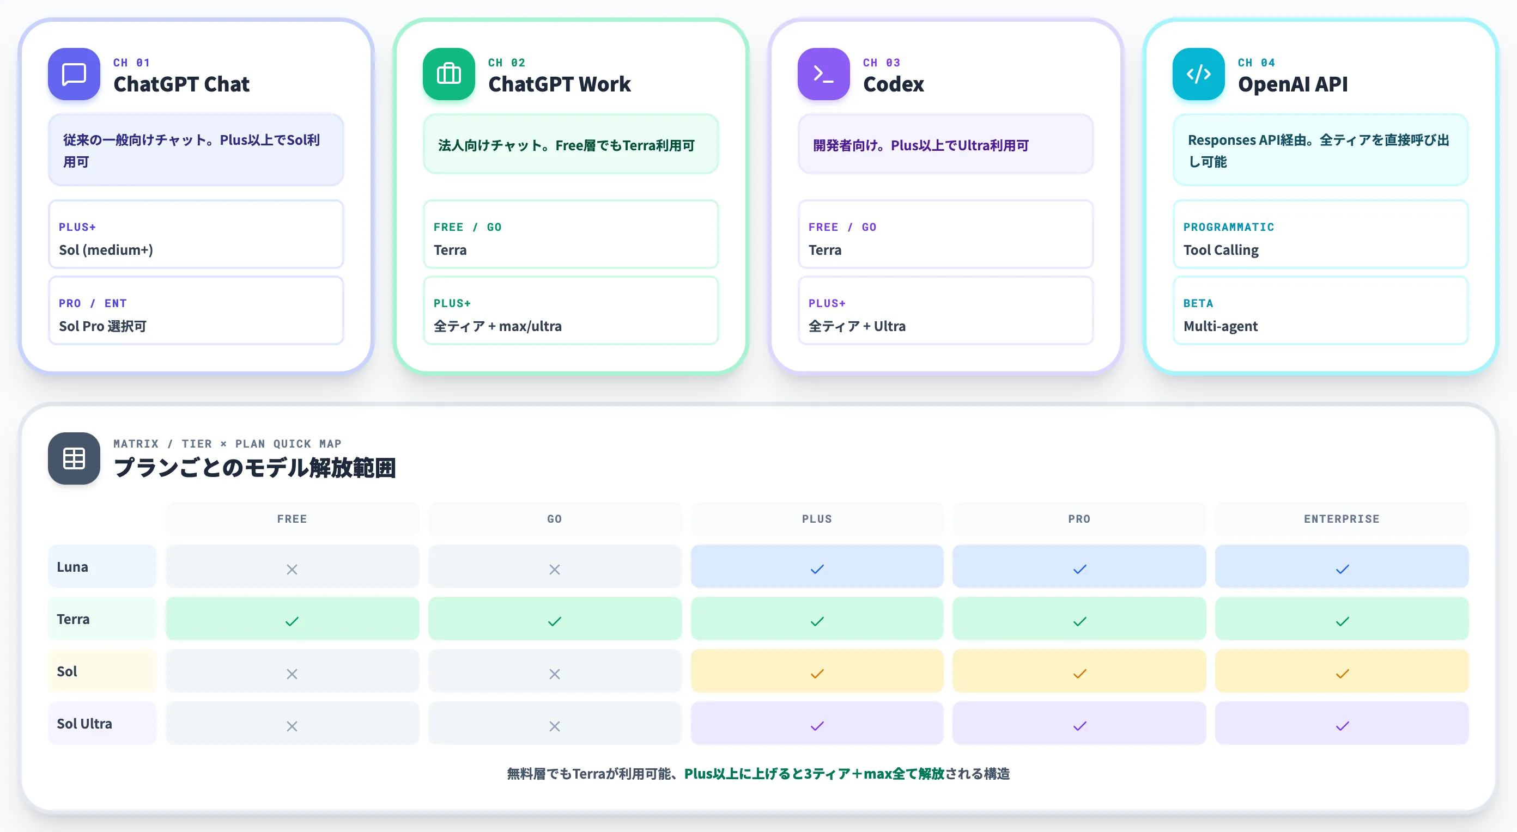Click the ChatGPT Chat card title

(x=181, y=84)
